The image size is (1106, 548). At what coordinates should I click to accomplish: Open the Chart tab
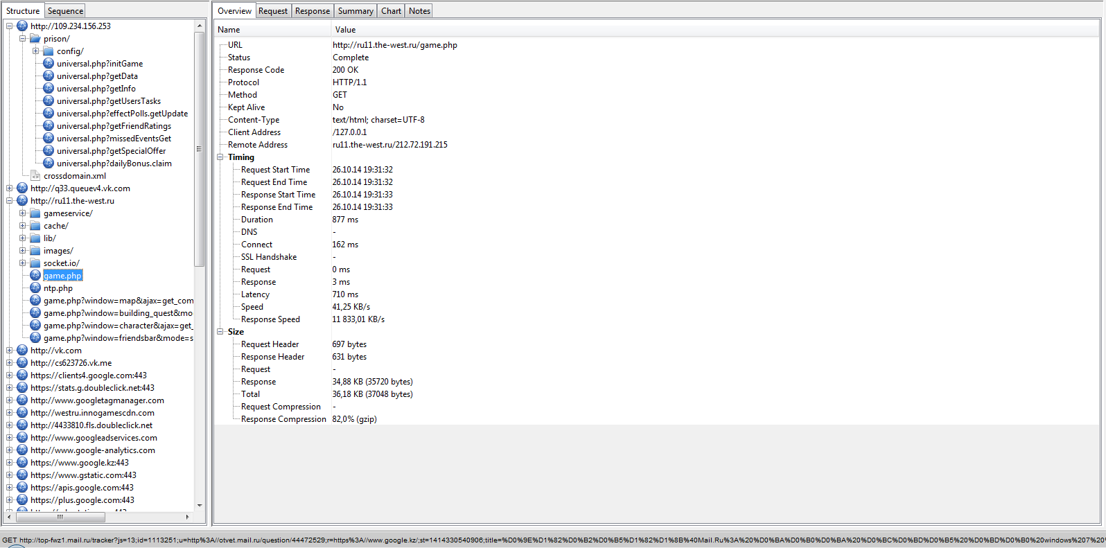(391, 11)
